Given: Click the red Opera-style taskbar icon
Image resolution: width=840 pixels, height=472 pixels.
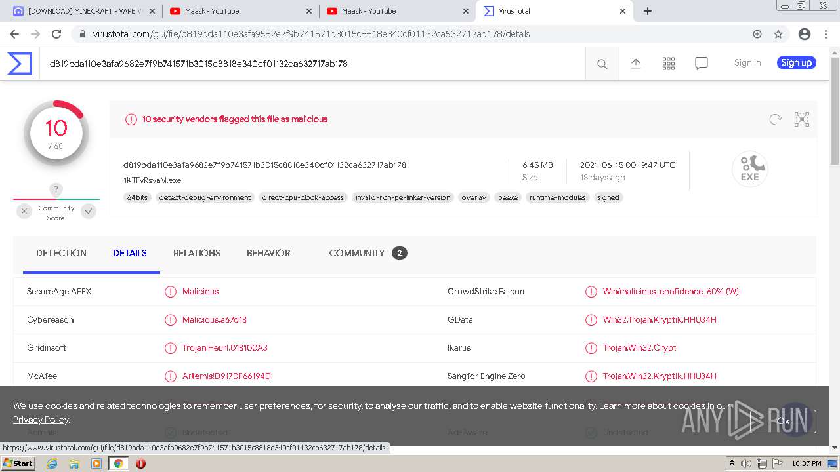Looking at the screenshot, I should pos(140,463).
